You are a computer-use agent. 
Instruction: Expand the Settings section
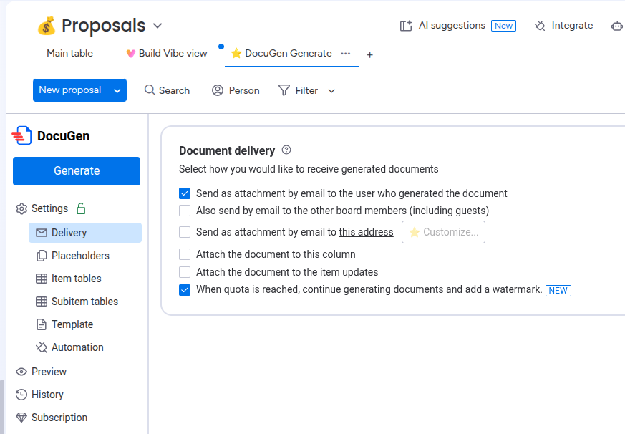(50, 208)
